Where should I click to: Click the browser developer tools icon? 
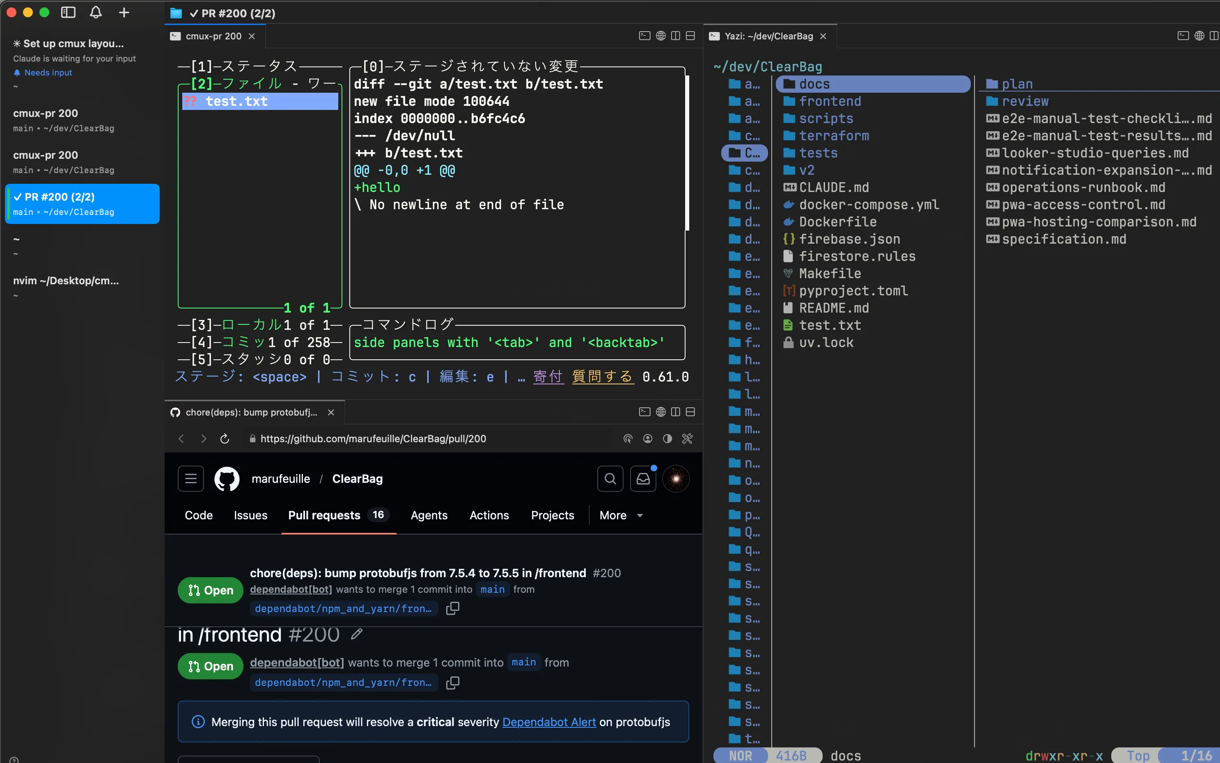[x=687, y=439]
